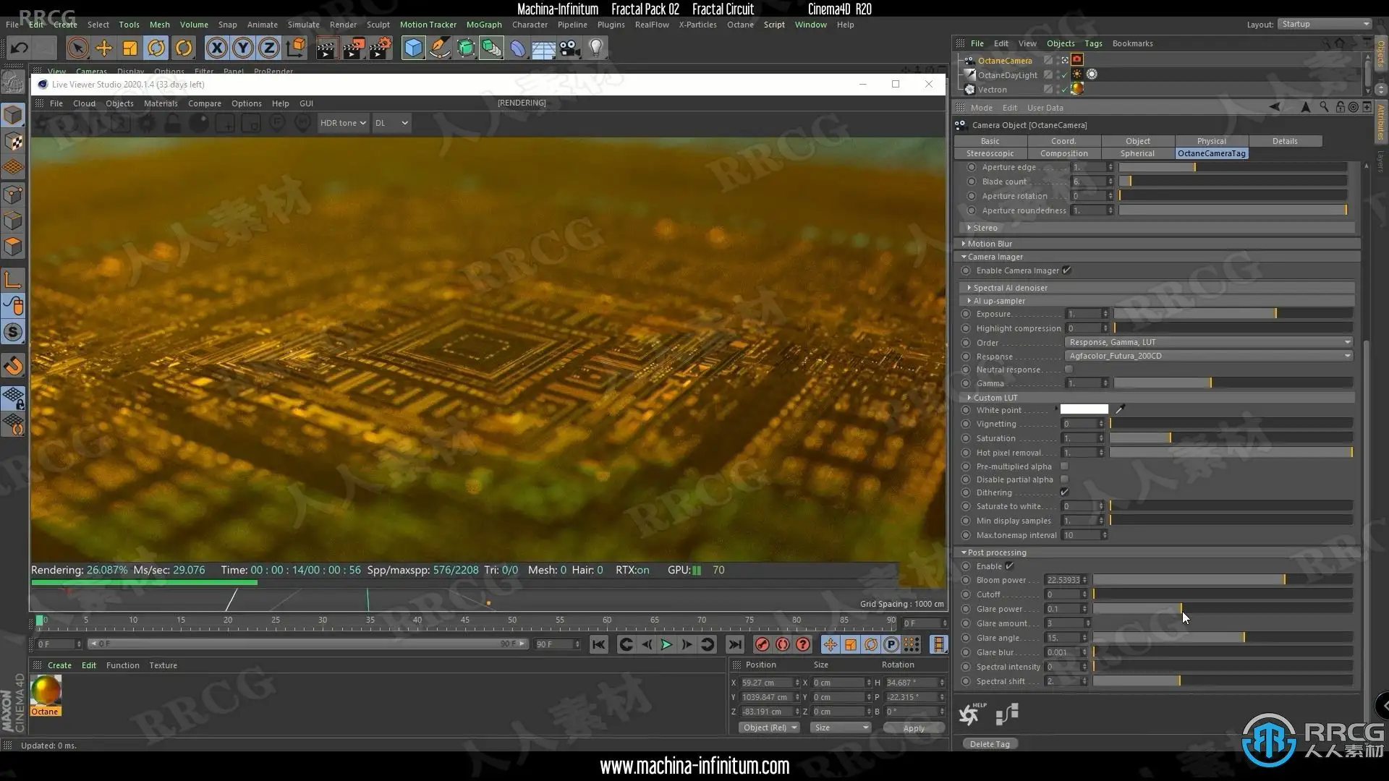Open the MoGraph menu
The image size is (1389, 781).
click(x=483, y=25)
